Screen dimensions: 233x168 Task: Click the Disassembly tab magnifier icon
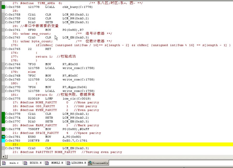pos(90,163)
